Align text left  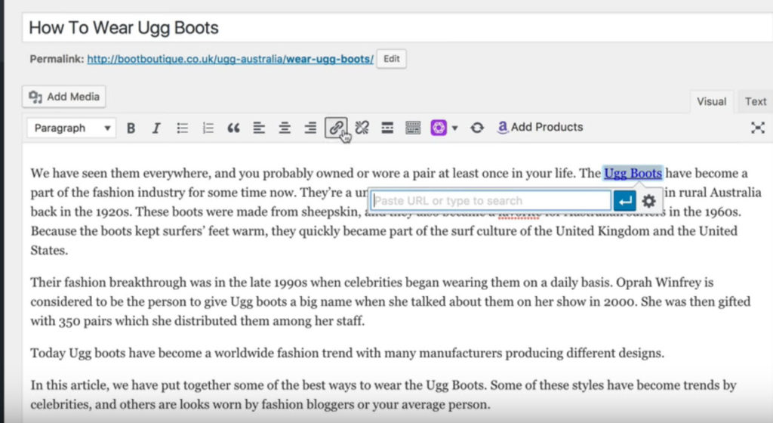coord(259,128)
